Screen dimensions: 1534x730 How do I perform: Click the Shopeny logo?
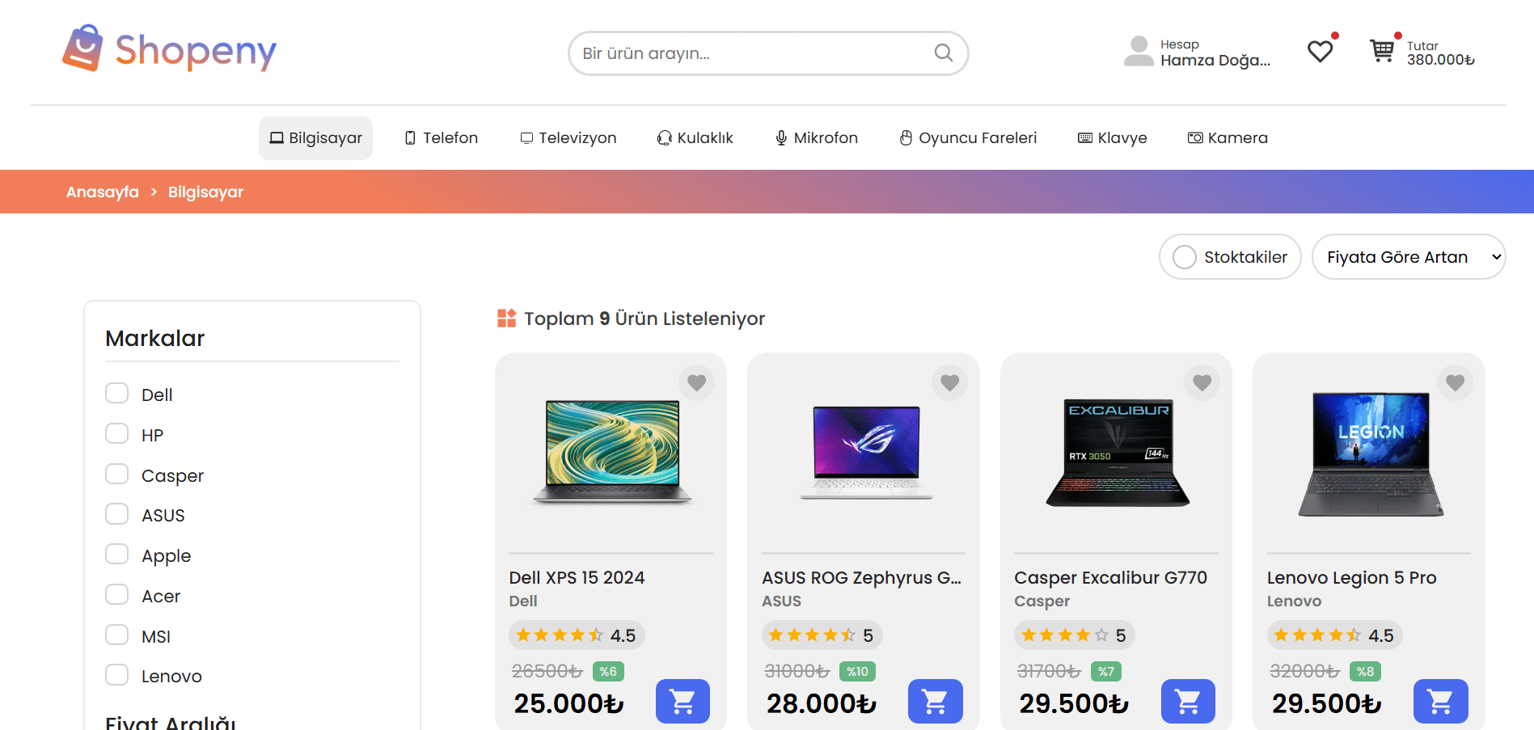pyautogui.click(x=170, y=49)
